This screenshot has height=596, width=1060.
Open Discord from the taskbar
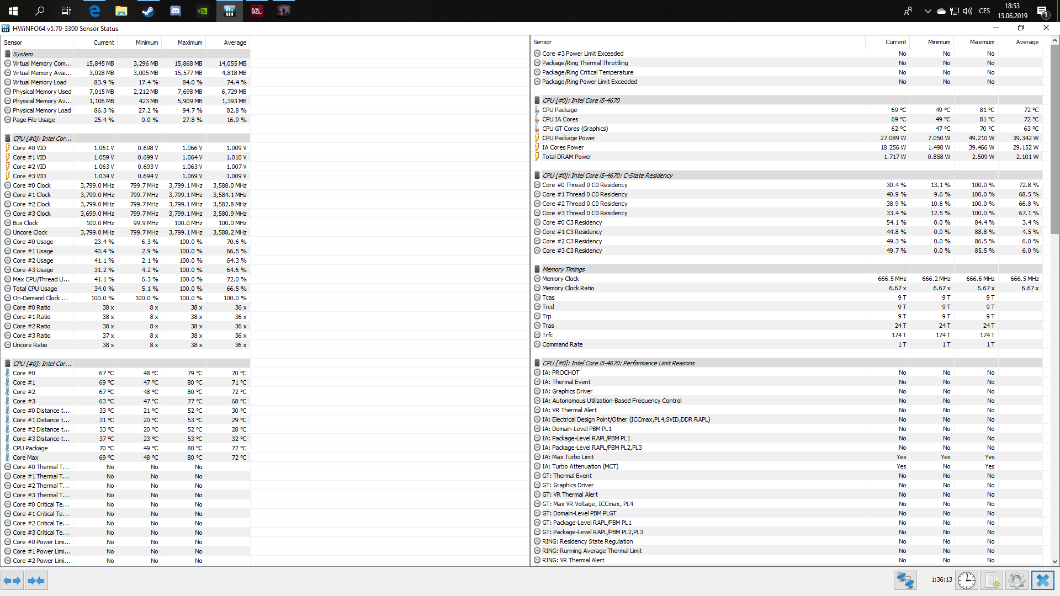(175, 10)
